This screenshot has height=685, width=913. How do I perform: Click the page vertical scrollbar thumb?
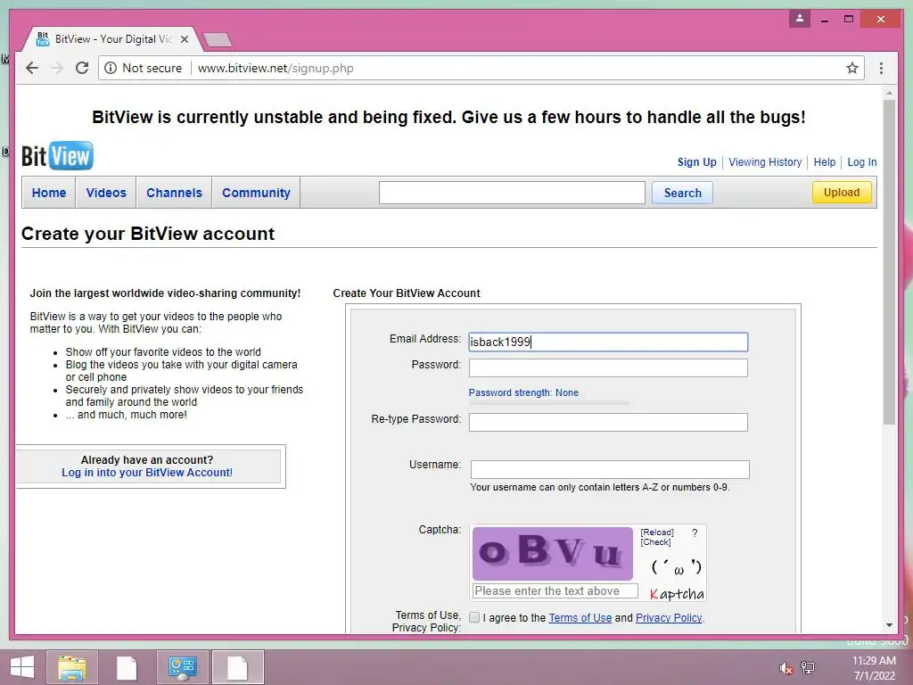pyautogui.click(x=889, y=262)
